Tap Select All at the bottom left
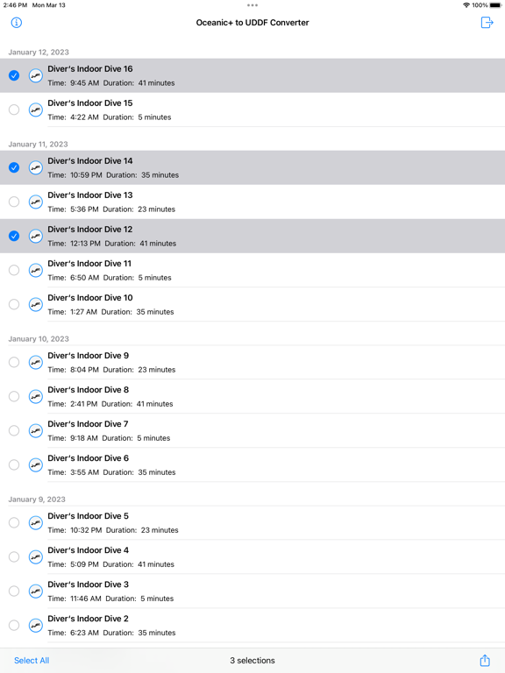 click(32, 661)
